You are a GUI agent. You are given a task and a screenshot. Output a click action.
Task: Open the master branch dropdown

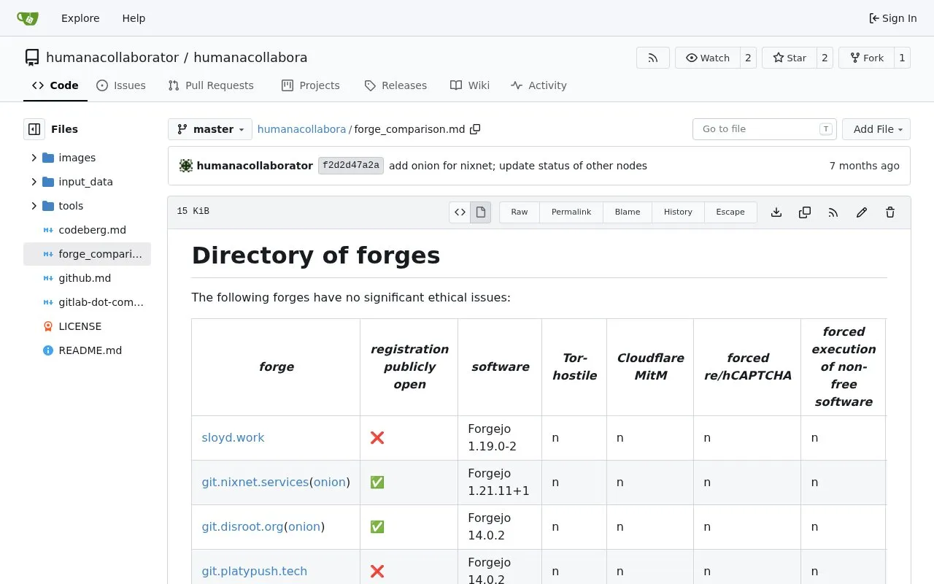(x=210, y=129)
